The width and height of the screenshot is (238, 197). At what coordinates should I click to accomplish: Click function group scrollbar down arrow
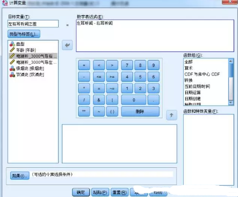click(231, 103)
